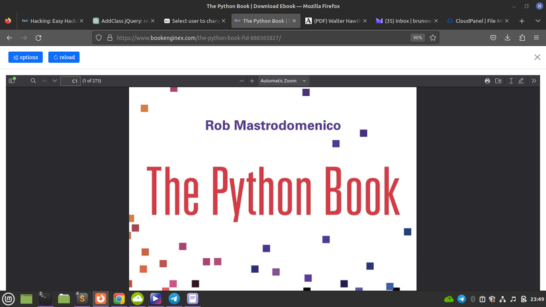This screenshot has height=307, width=546.
Task: Zoom out with the minus button
Action: [x=242, y=81]
